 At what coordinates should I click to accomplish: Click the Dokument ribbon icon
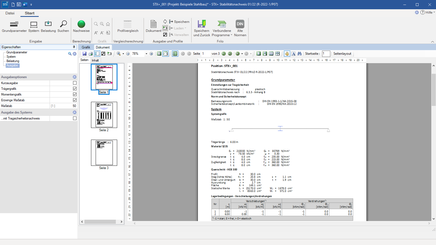tap(153, 24)
